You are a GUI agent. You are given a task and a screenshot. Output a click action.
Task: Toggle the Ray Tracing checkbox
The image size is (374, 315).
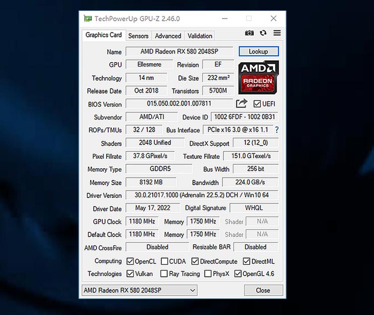pos(164,274)
